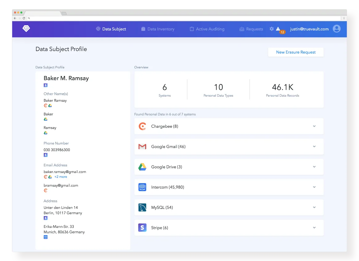The image size is (359, 261).
Task: Click the Found Personal Data in 6 out of 7 systems text
Action: 165,114
